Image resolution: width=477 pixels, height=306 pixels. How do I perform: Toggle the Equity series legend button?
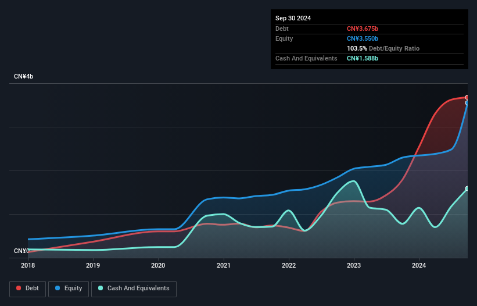click(x=69, y=289)
